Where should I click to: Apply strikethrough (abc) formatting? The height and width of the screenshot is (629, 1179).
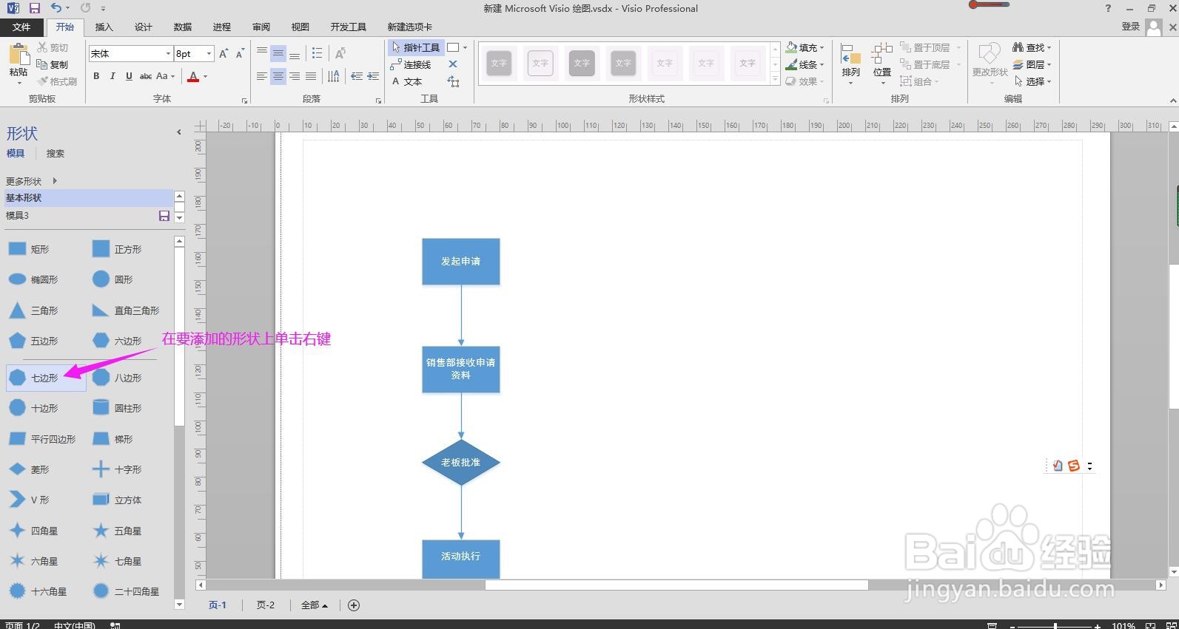click(146, 76)
